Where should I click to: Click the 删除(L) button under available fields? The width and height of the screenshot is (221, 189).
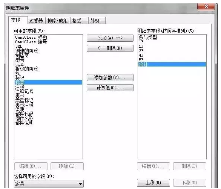pos(67,166)
